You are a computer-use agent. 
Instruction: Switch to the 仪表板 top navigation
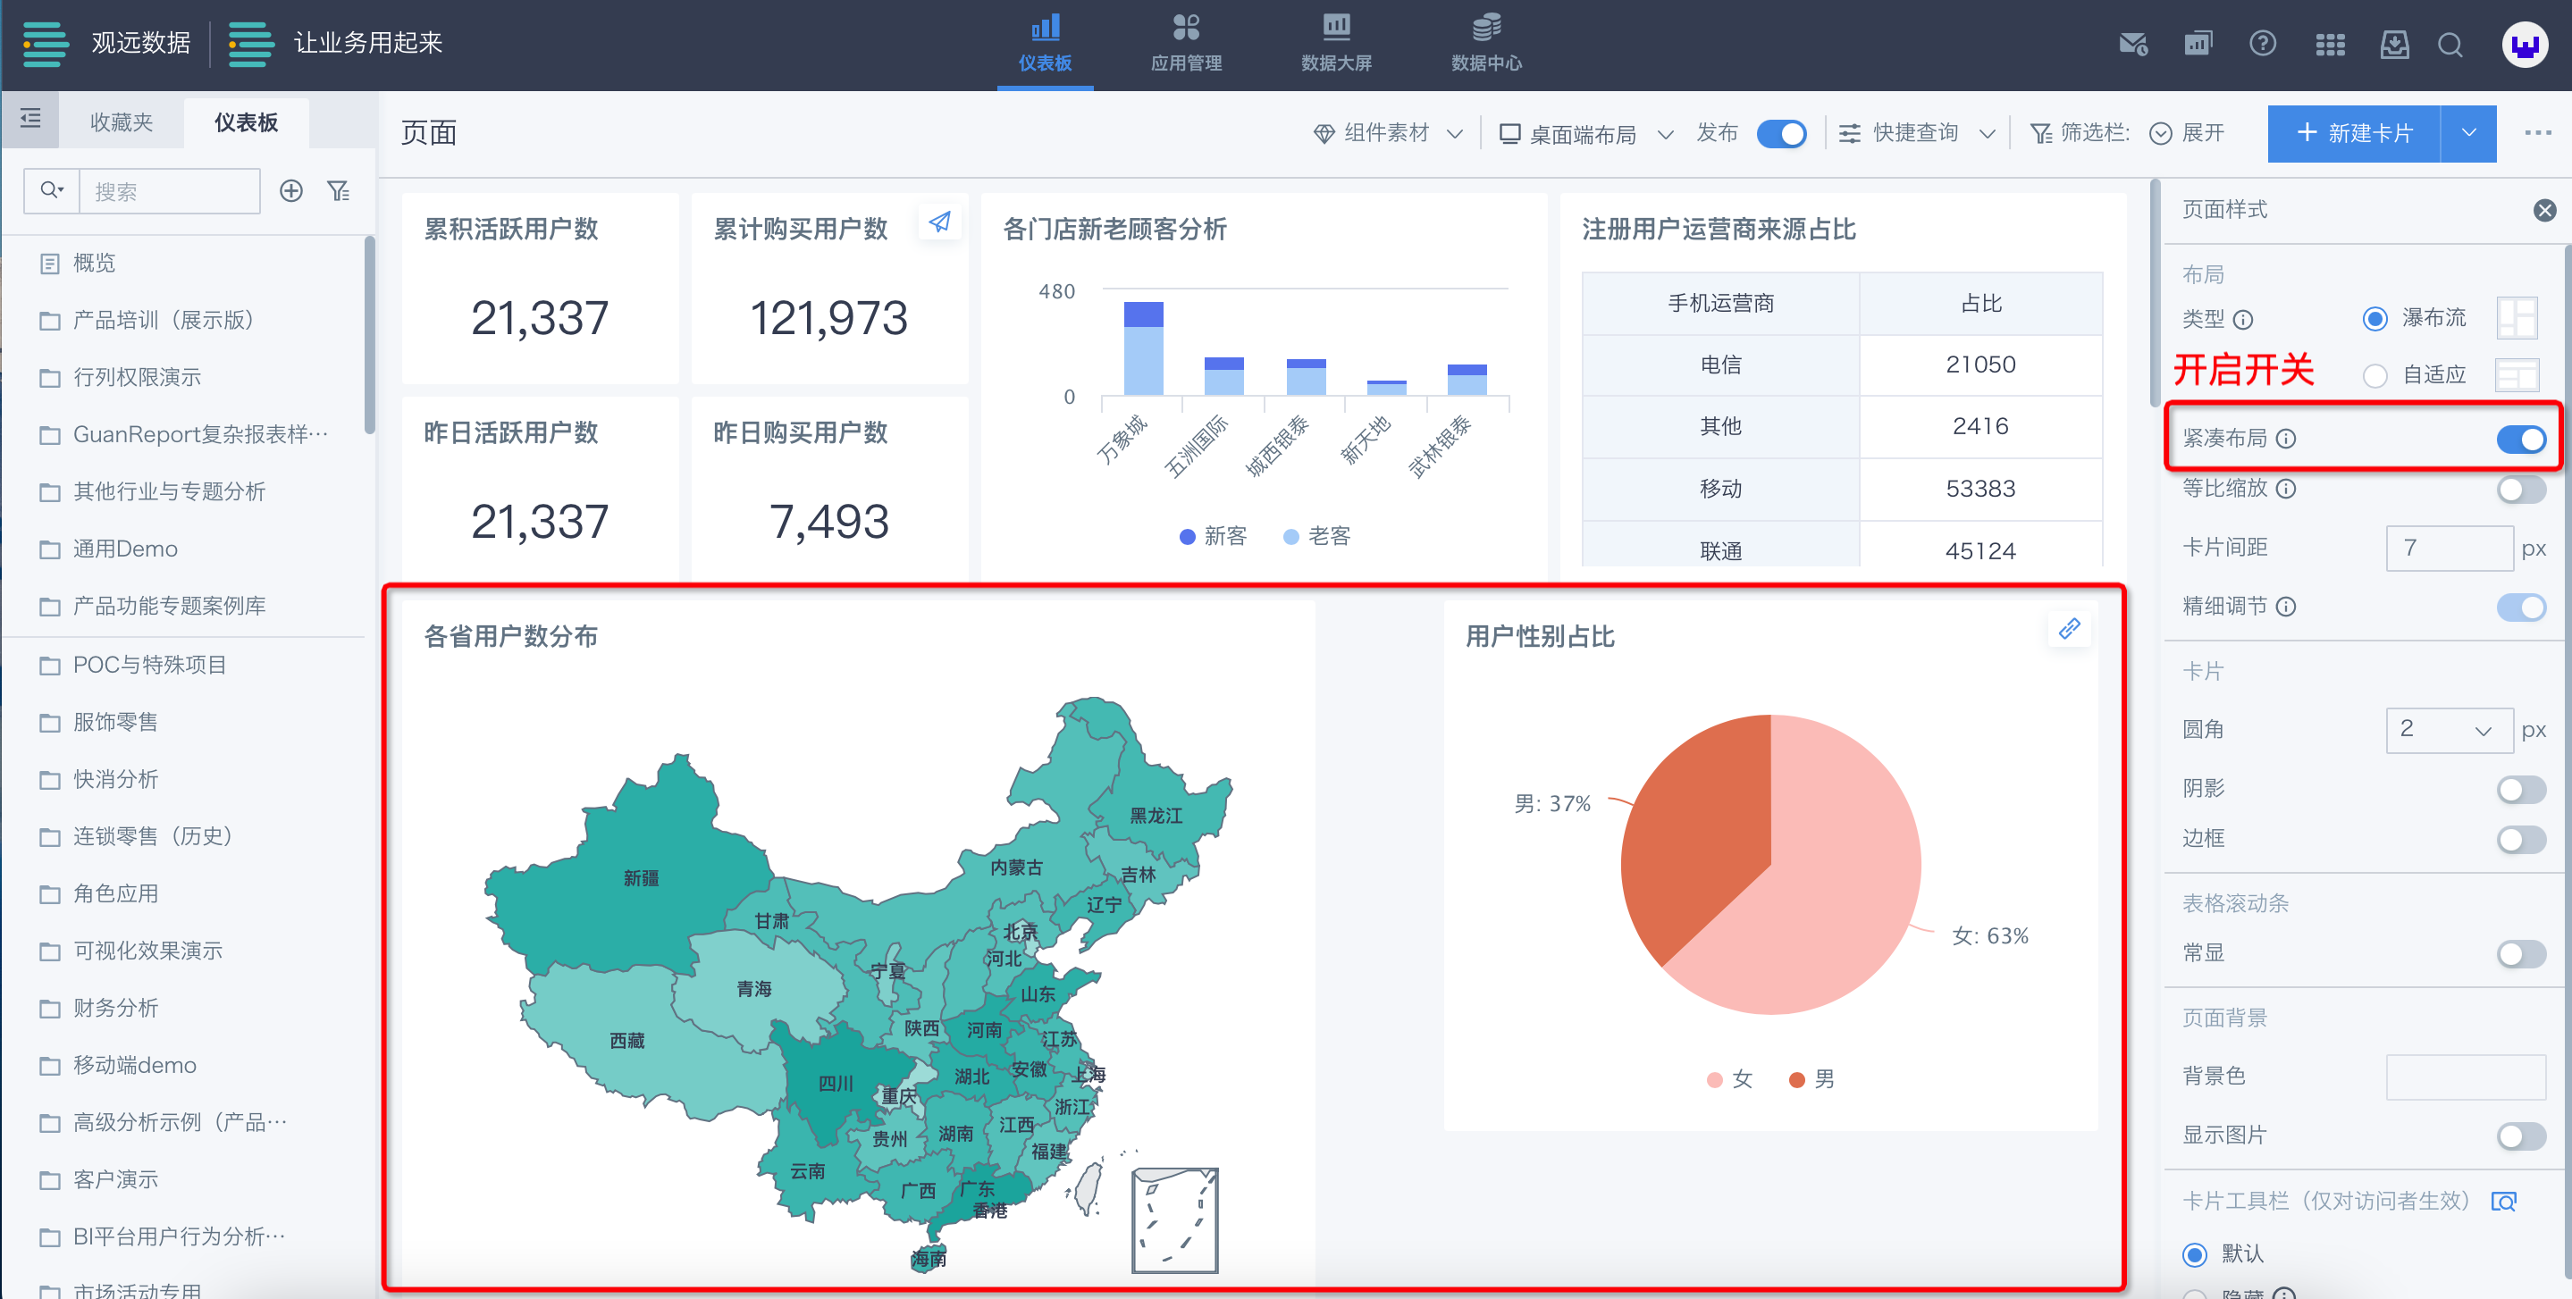1045,45
